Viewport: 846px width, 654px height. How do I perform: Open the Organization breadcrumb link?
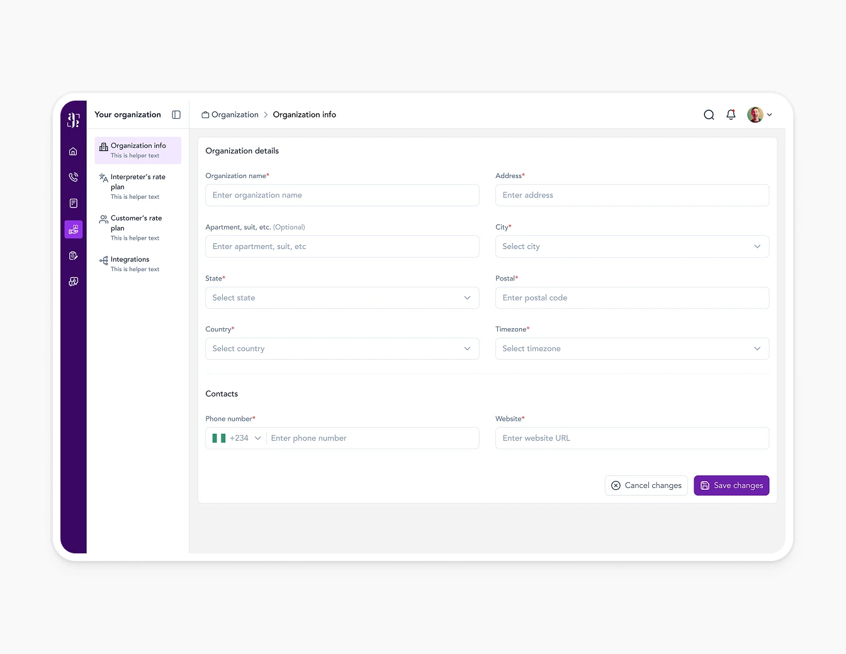[234, 114]
